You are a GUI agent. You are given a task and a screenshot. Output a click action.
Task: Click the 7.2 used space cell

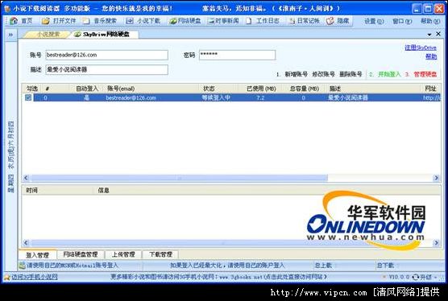click(260, 98)
